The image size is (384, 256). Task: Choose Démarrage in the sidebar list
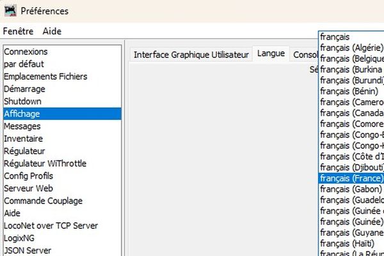coord(24,89)
